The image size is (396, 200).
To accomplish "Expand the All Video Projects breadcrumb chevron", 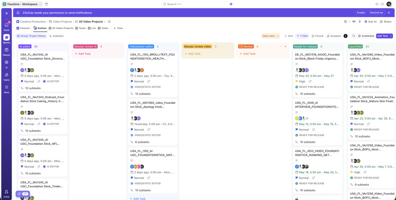I will (x=105, y=22).
